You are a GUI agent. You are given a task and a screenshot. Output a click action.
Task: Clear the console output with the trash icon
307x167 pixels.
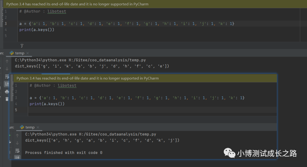(7, 99)
